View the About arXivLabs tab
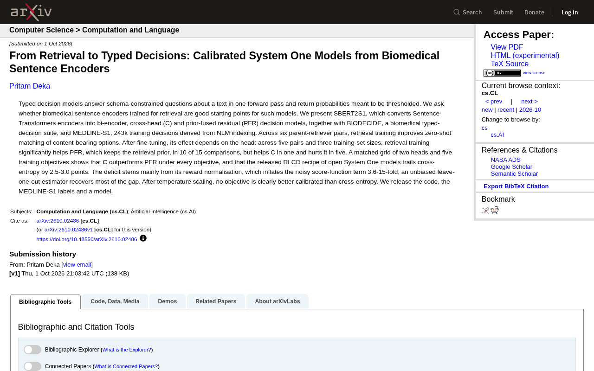The height and width of the screenshot is (371, 594). click(278, 301)
